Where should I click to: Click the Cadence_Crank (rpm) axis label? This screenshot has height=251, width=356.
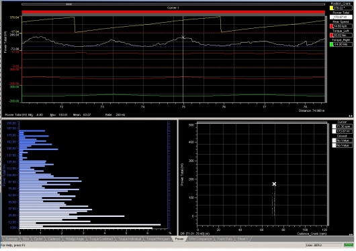(x=312, y=234)
